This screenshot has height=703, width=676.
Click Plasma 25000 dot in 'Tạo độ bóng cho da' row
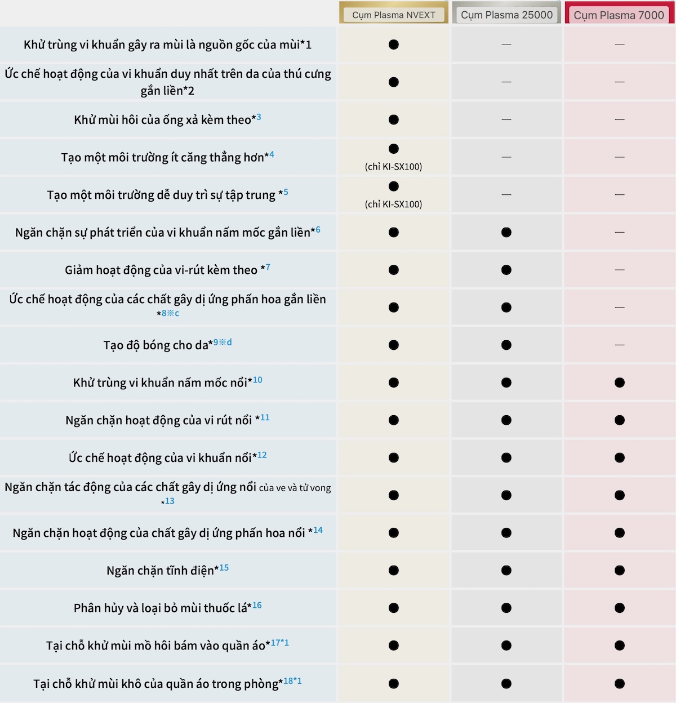click(x=506, y=345)
